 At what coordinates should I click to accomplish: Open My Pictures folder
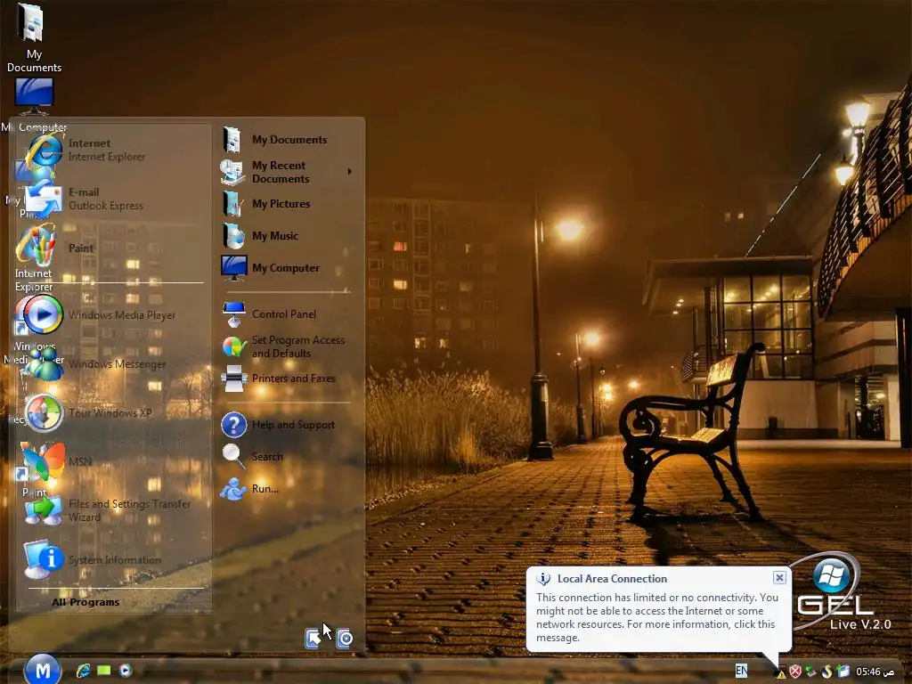point(286,204)
